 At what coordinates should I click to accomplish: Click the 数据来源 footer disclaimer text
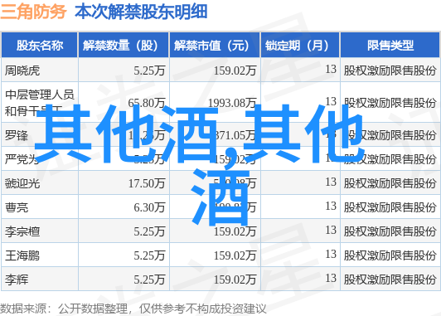(x=133, y=309)
